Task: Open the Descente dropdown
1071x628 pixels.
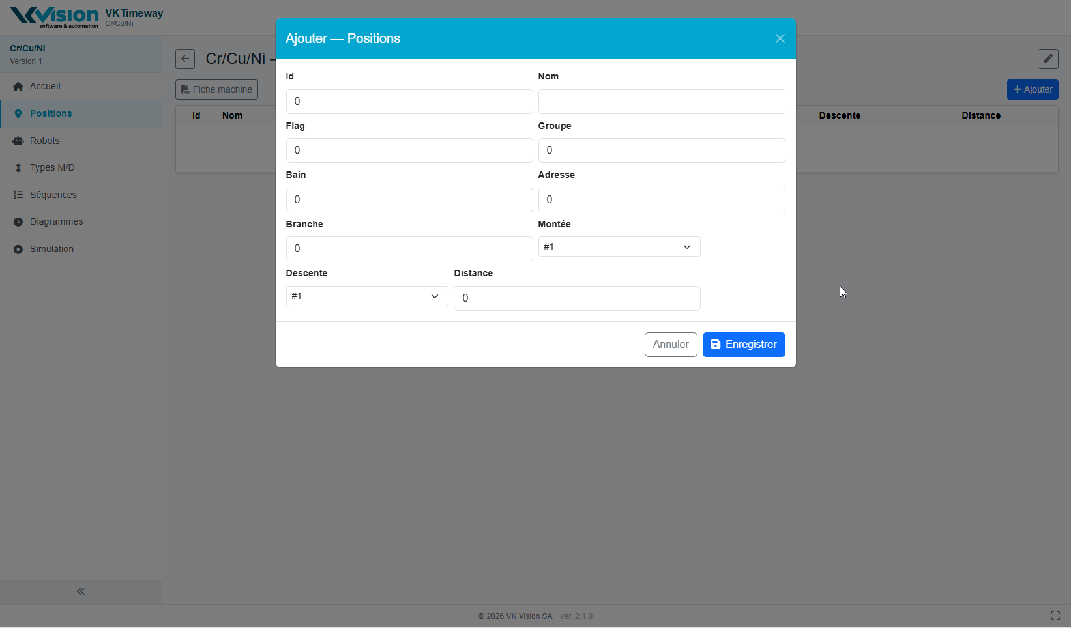Action: tap(366, 296)
